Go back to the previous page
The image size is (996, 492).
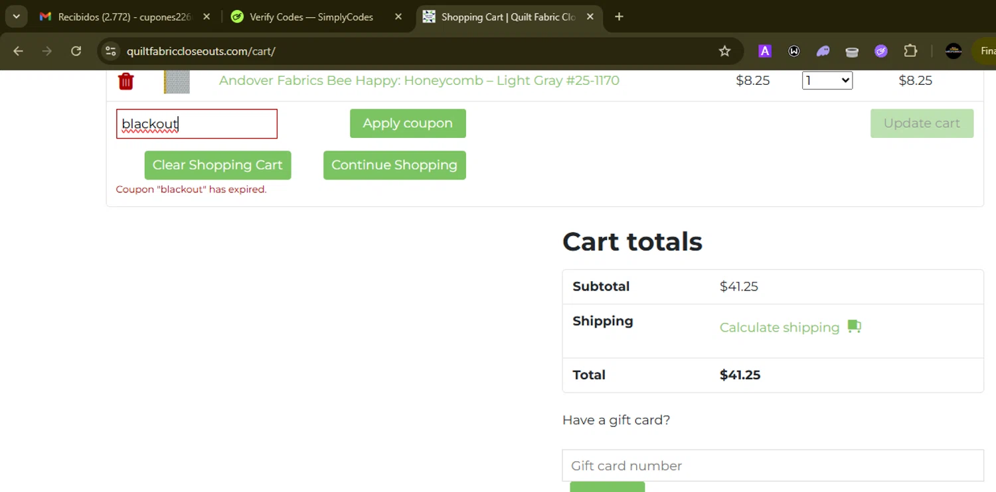click(18, 51)
